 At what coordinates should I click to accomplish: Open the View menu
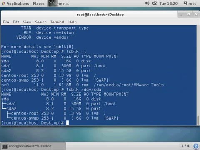click(x=27, y=22)
